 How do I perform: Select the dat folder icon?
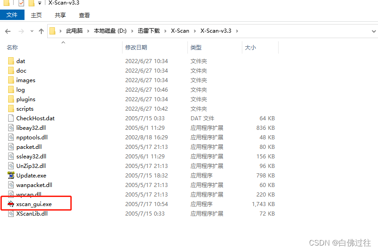pos(11,61)
